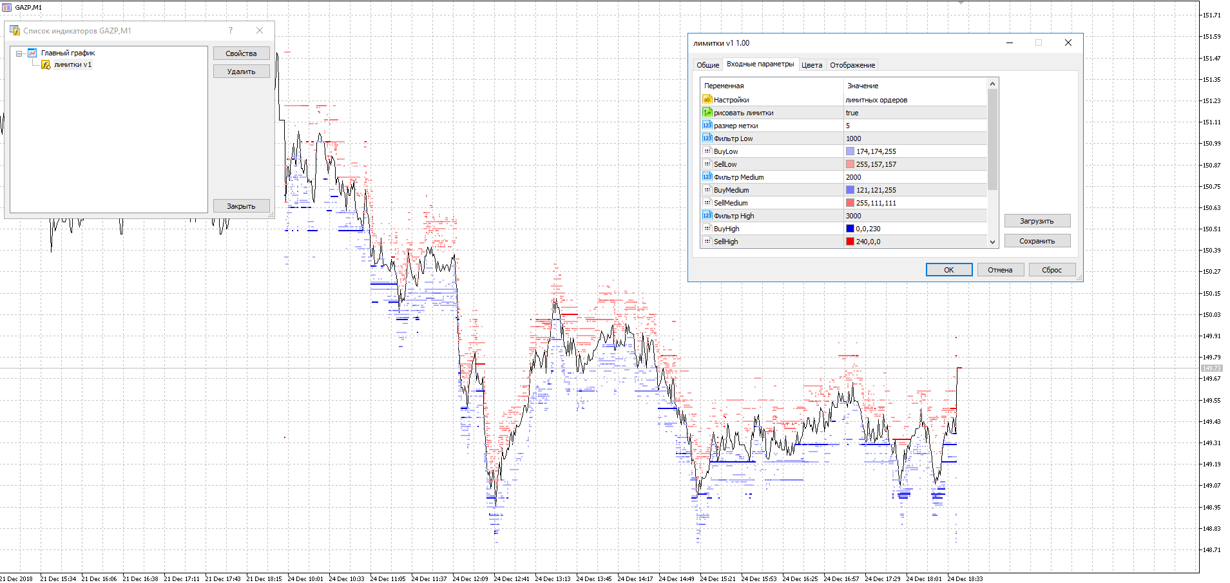The image size is (1230, 583).
Task: Click the SellHigh color parameter icon
Action: tap(707, 242)
